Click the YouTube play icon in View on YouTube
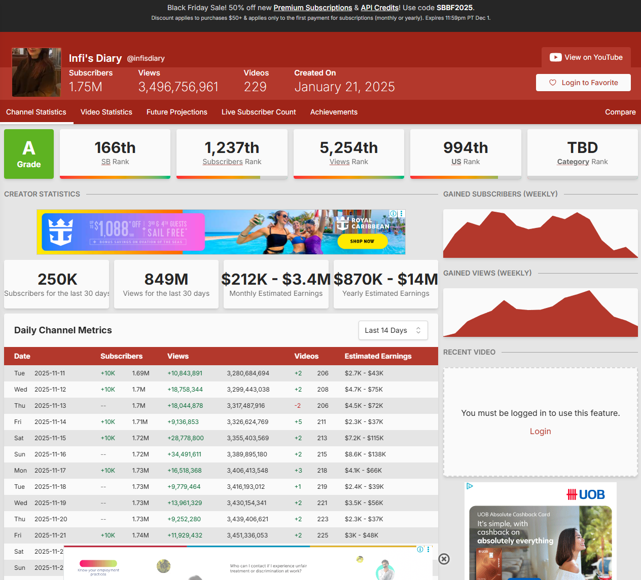641x580 pixels. 555,57
